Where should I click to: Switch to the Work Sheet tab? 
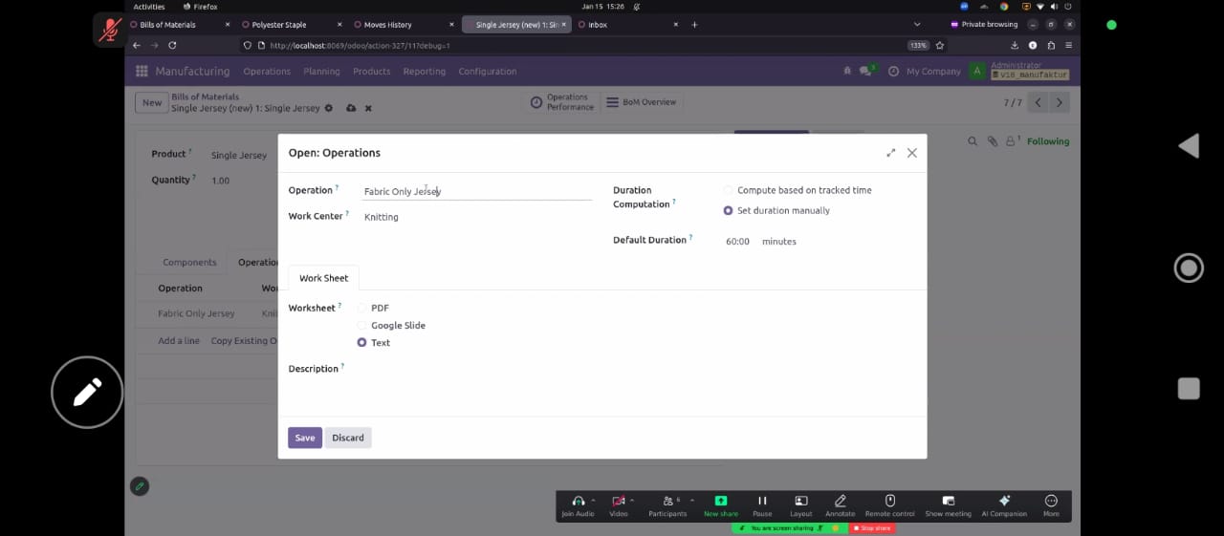click(x=323, y=278)
